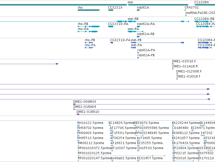
Task: Open the DME1-016I18.F feature label
Action: pos(188,76)
